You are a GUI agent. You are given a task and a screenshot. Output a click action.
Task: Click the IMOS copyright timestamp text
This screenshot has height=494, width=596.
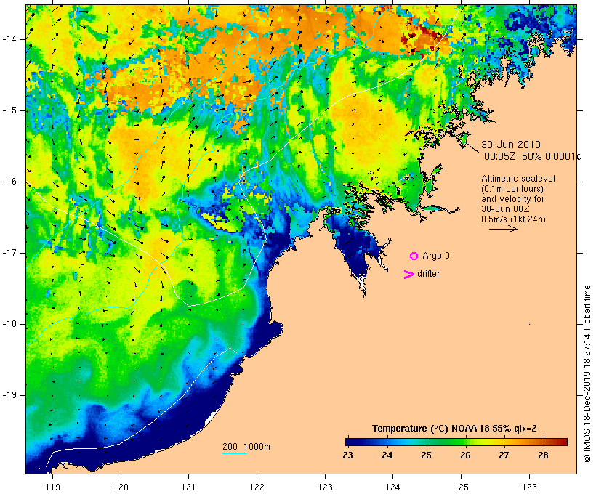[587, 374]
